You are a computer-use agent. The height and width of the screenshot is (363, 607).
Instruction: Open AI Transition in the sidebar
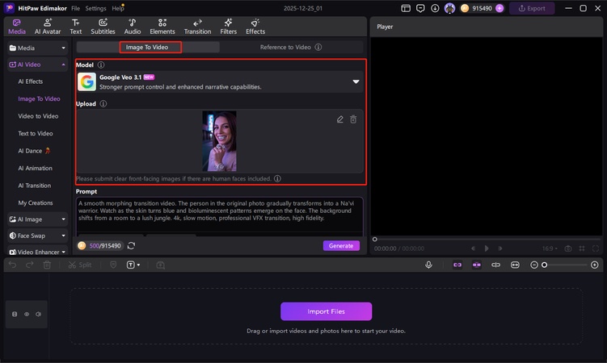click(34, 186)
